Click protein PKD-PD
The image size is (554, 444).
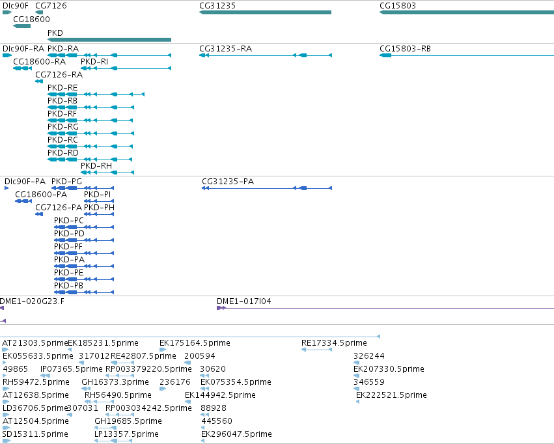[84, 240]
